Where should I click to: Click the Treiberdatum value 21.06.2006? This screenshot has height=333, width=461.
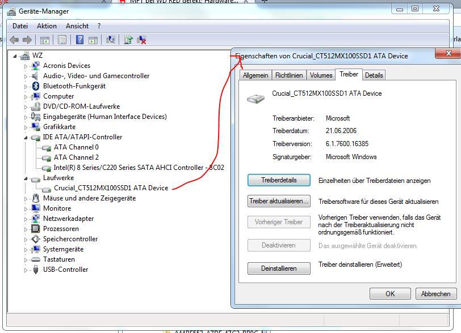coord(341,131)
